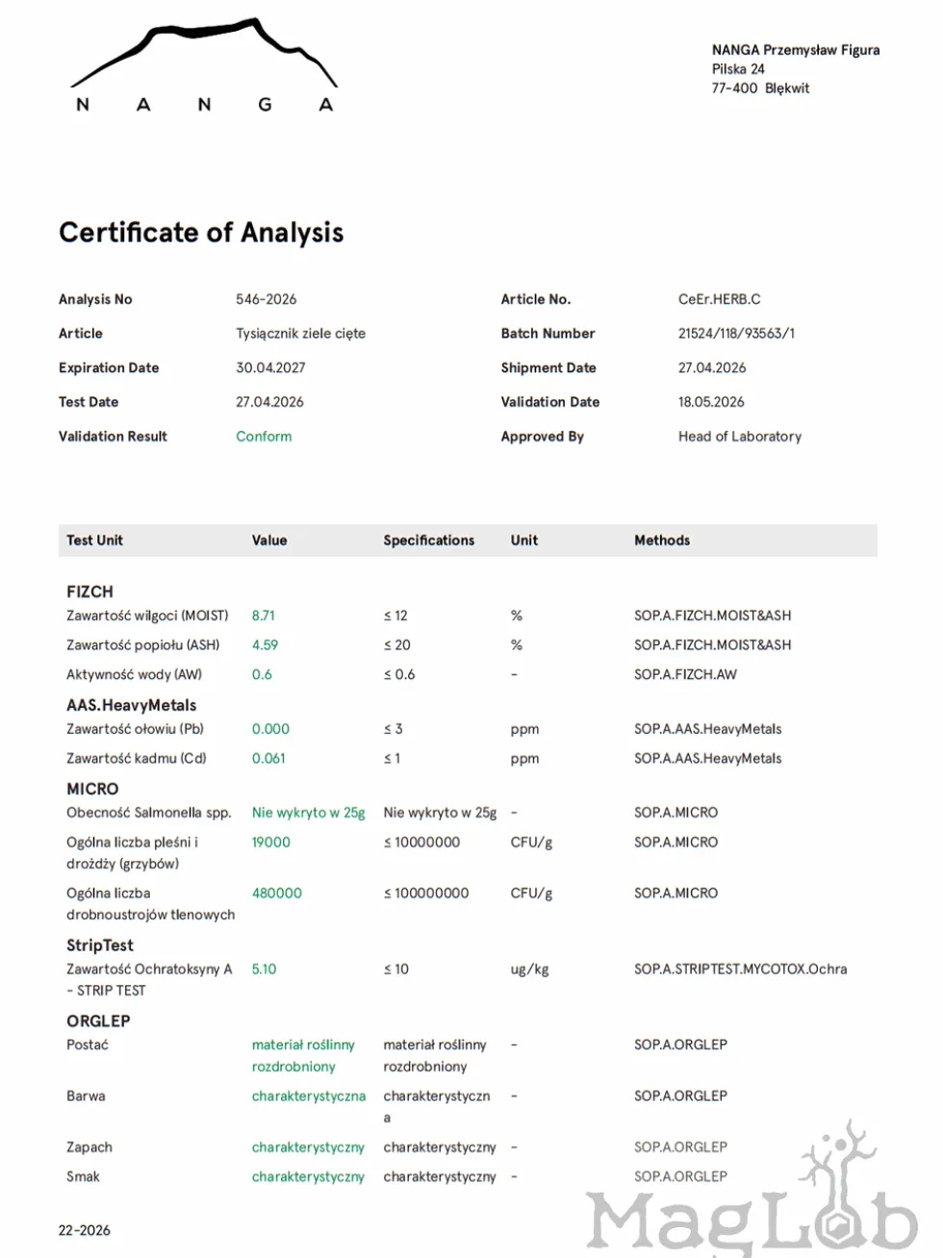Select the Specifications column header
This screenshot has width=943, height=1258.
click(429, 541)
